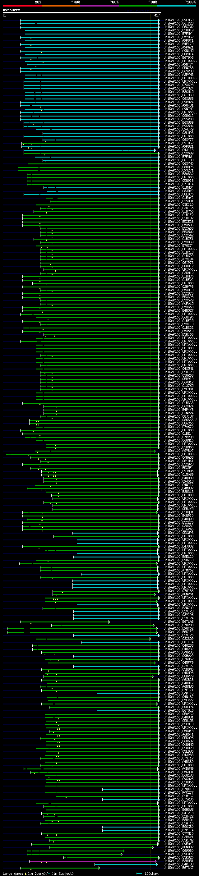Select the UniRef100_B2AT16 label
This screenshot has height=876, width=199.
(178, 823)
